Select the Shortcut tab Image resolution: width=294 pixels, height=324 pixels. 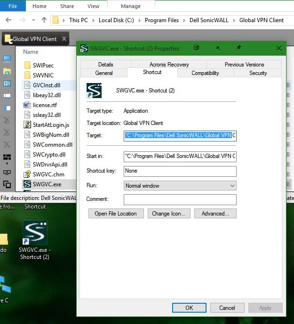point(152,72)
